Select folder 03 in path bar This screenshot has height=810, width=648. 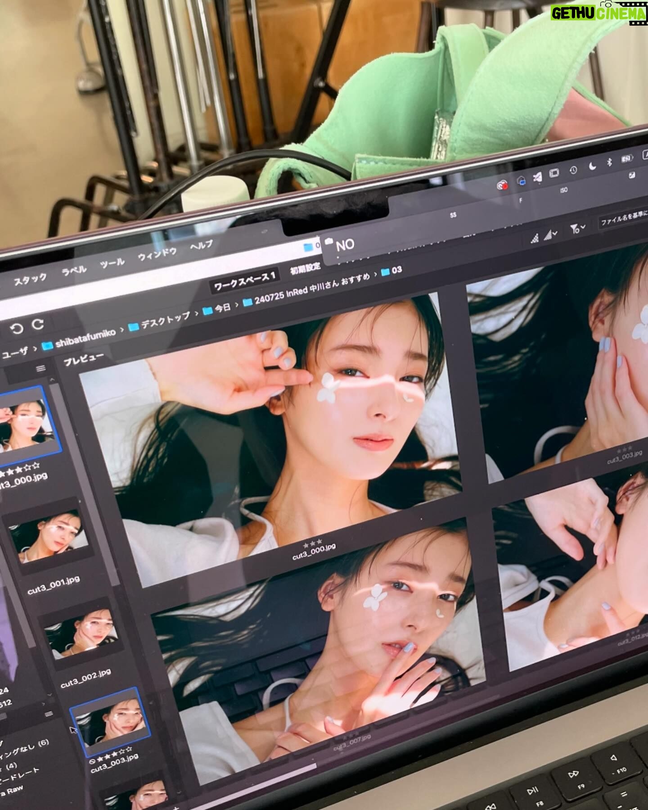coord(396,270)
